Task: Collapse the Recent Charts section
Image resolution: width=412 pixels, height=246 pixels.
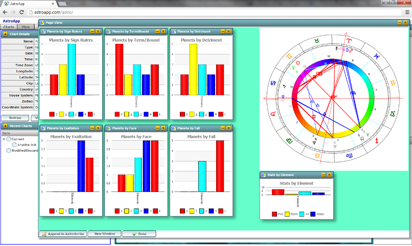Action: coord(5,126)
